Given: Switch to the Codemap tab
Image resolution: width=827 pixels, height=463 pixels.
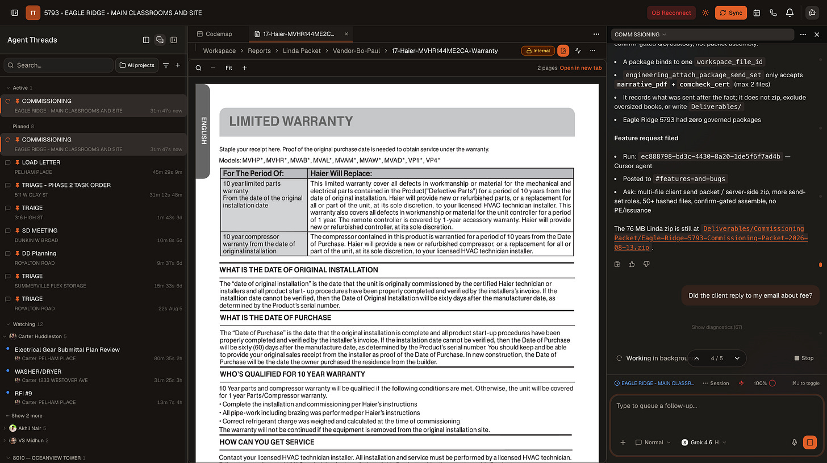Looking at the screenshot, I should [214, 34].
